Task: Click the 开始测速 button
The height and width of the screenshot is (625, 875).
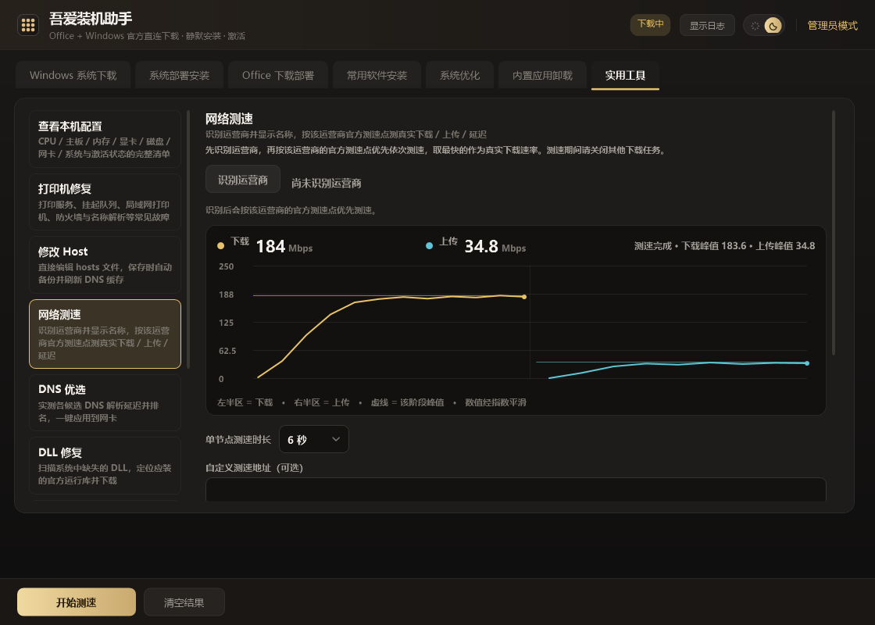Action: [x=77, y=602]
